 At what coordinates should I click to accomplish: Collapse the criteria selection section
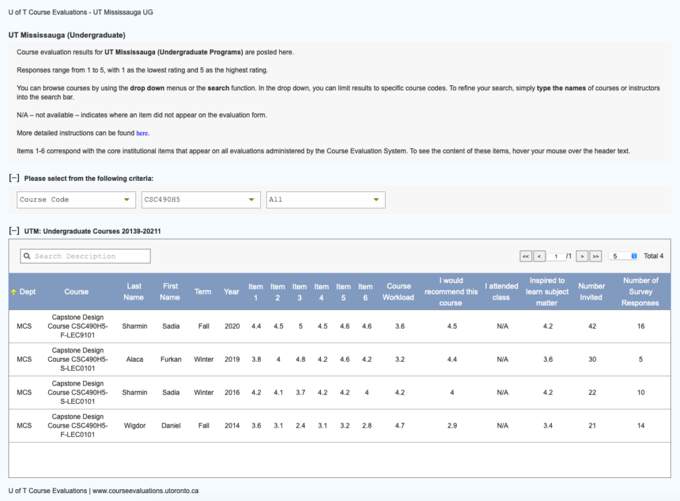click(15, 178)
